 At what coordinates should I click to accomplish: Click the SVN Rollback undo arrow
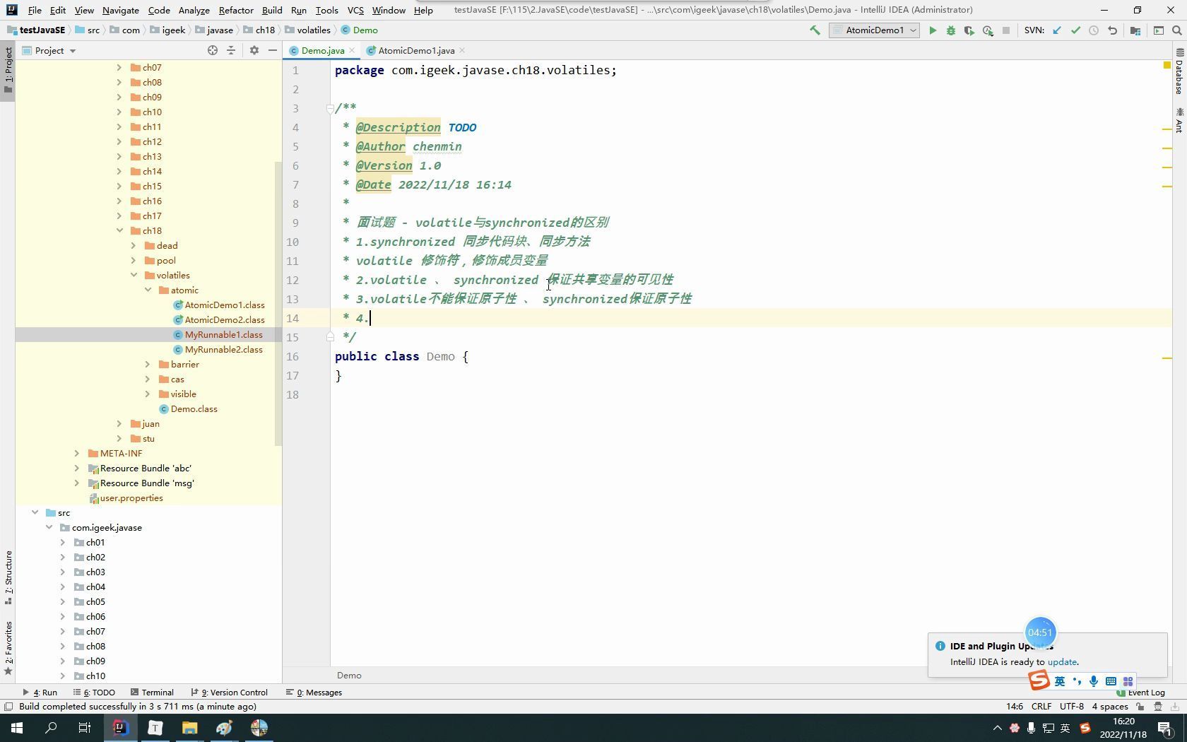click(1112, 30)
